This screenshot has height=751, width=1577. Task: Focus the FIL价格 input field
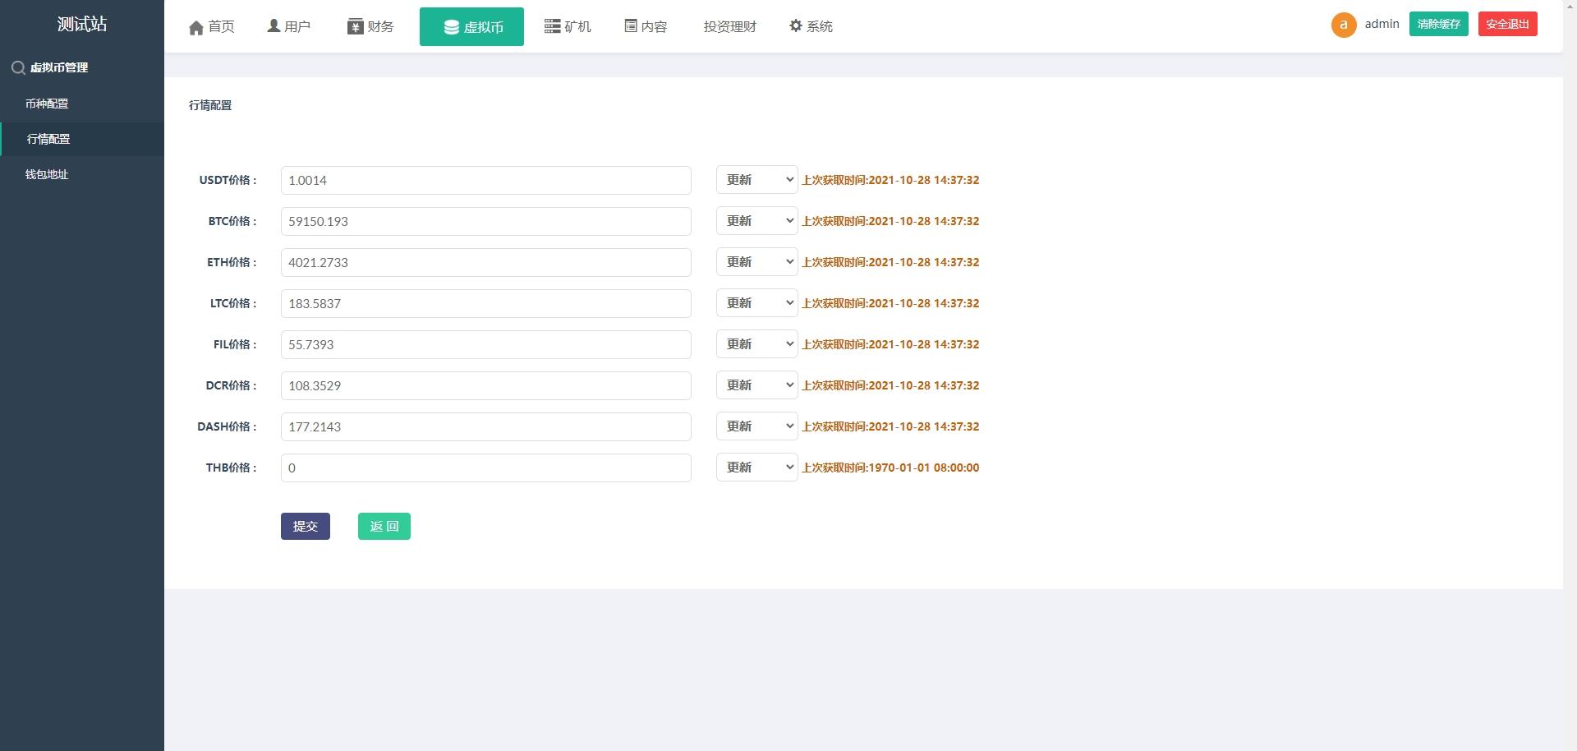point(486,344)
